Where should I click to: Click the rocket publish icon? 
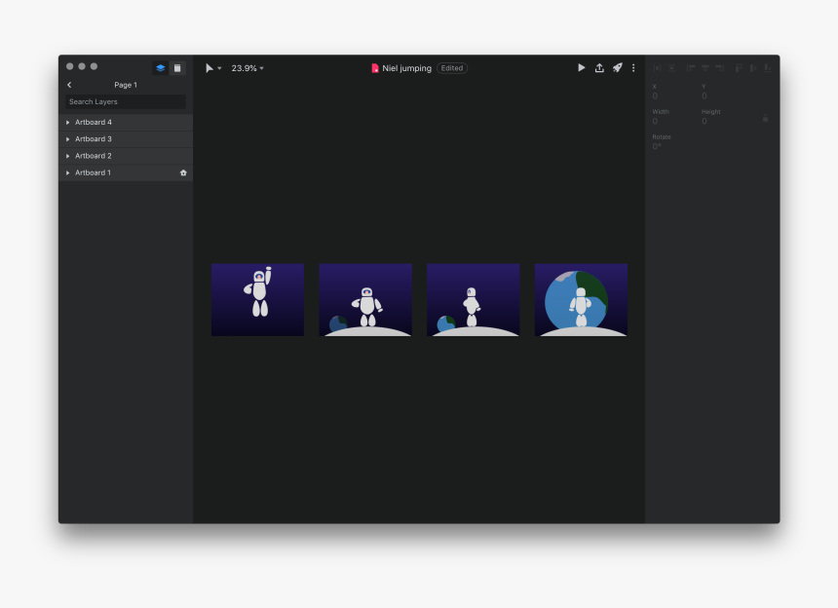(x=617, y=68)
